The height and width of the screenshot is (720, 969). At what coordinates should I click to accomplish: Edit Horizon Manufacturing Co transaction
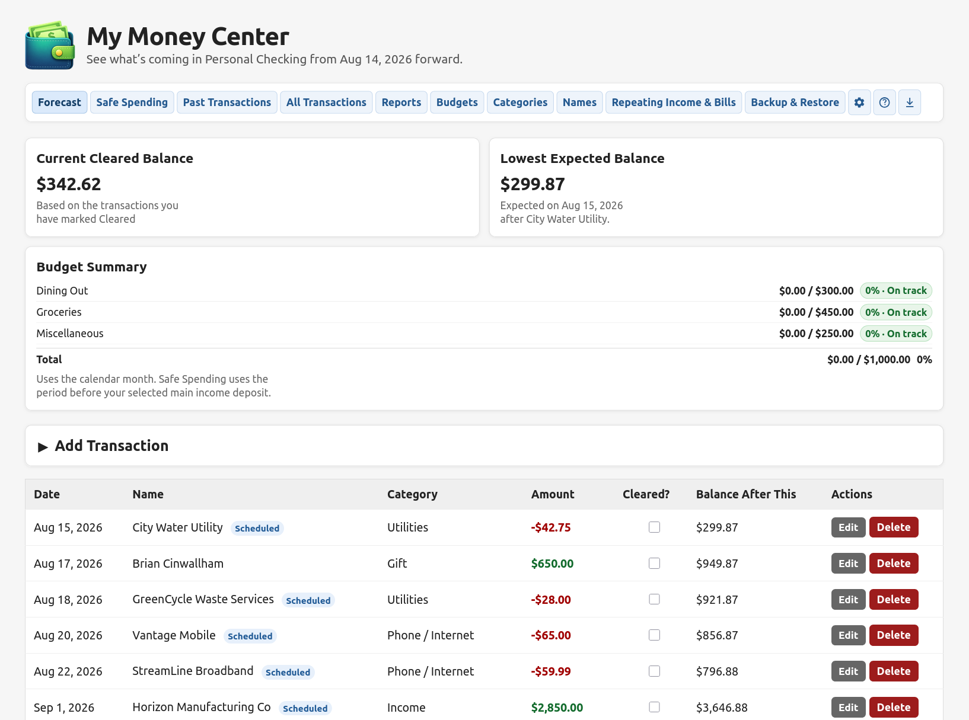(x=849, y=708)
